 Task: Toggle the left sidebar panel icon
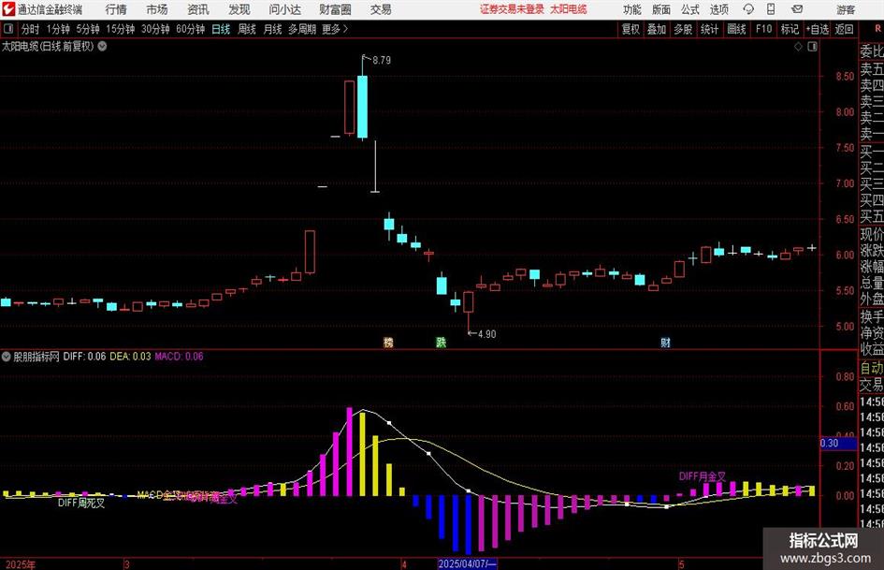pos(7,29)
